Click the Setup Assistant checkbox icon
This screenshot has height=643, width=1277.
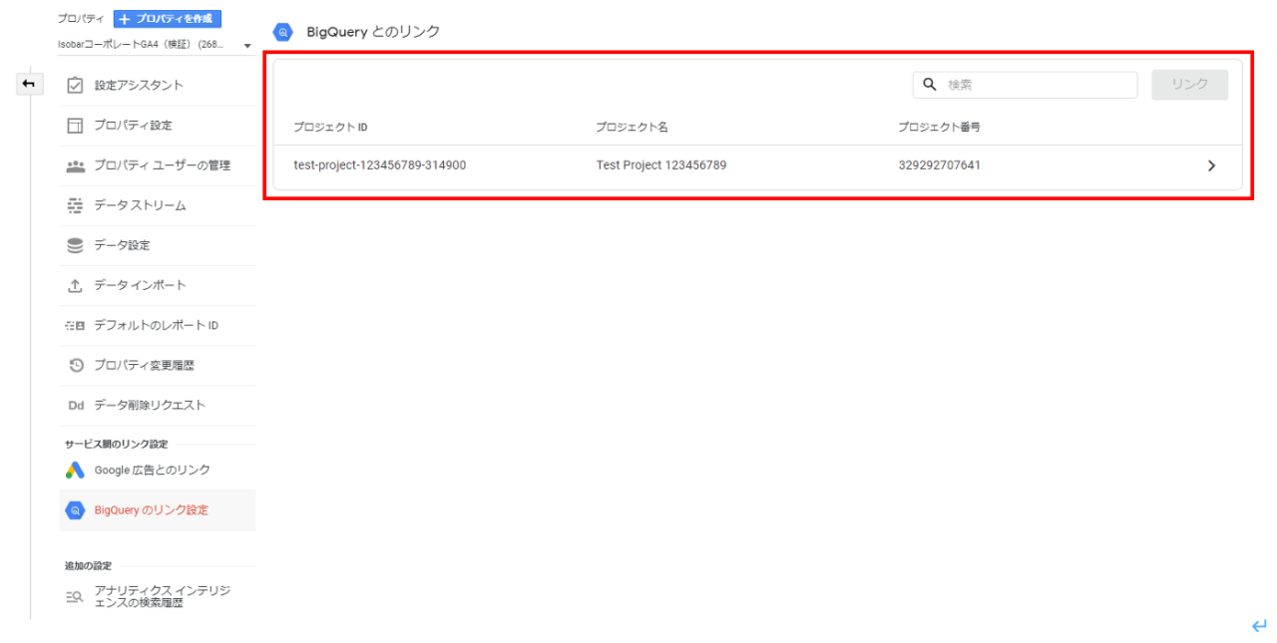[x=75, y=86]
